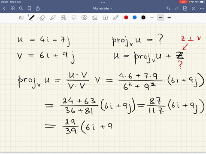Open the Elements sticker tool
206x154 pixels.
(84, 18)
